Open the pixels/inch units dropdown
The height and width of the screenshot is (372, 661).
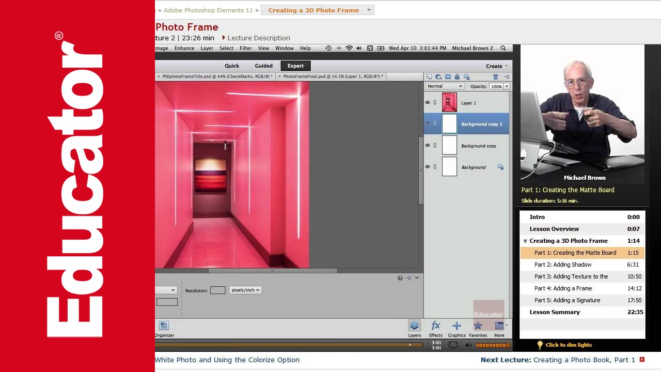[x=245, y=290]
